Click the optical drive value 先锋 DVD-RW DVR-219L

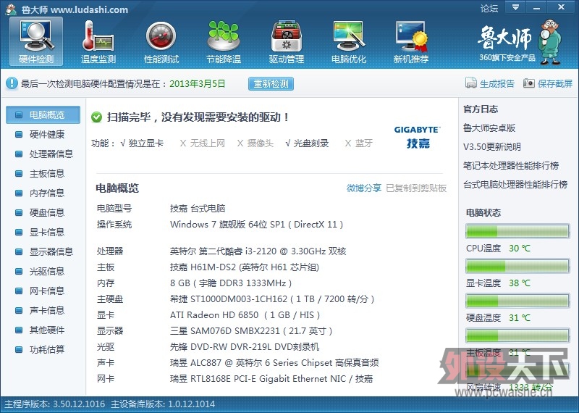coord(245,347)
